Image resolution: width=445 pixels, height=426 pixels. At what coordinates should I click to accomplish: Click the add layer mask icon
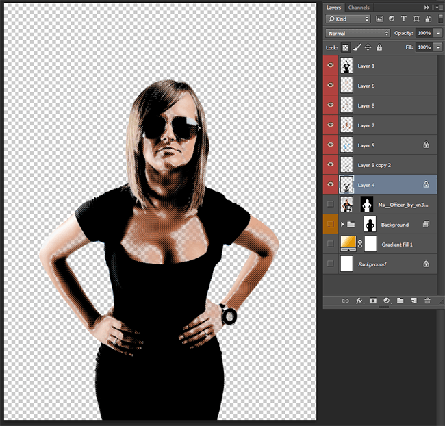(x=373, y=301)
